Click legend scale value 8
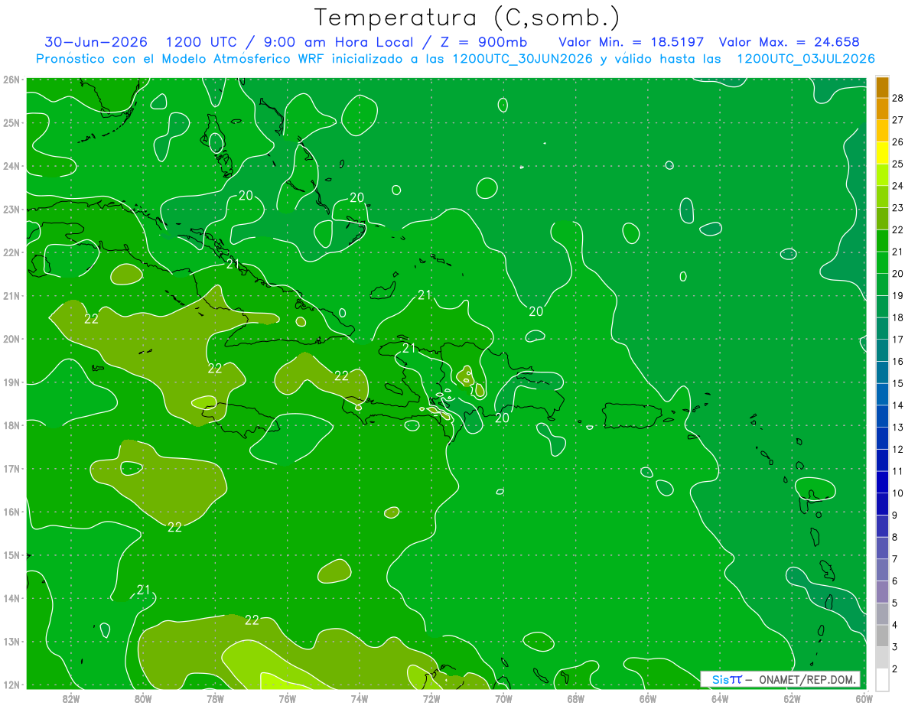 tap(895, 537)
